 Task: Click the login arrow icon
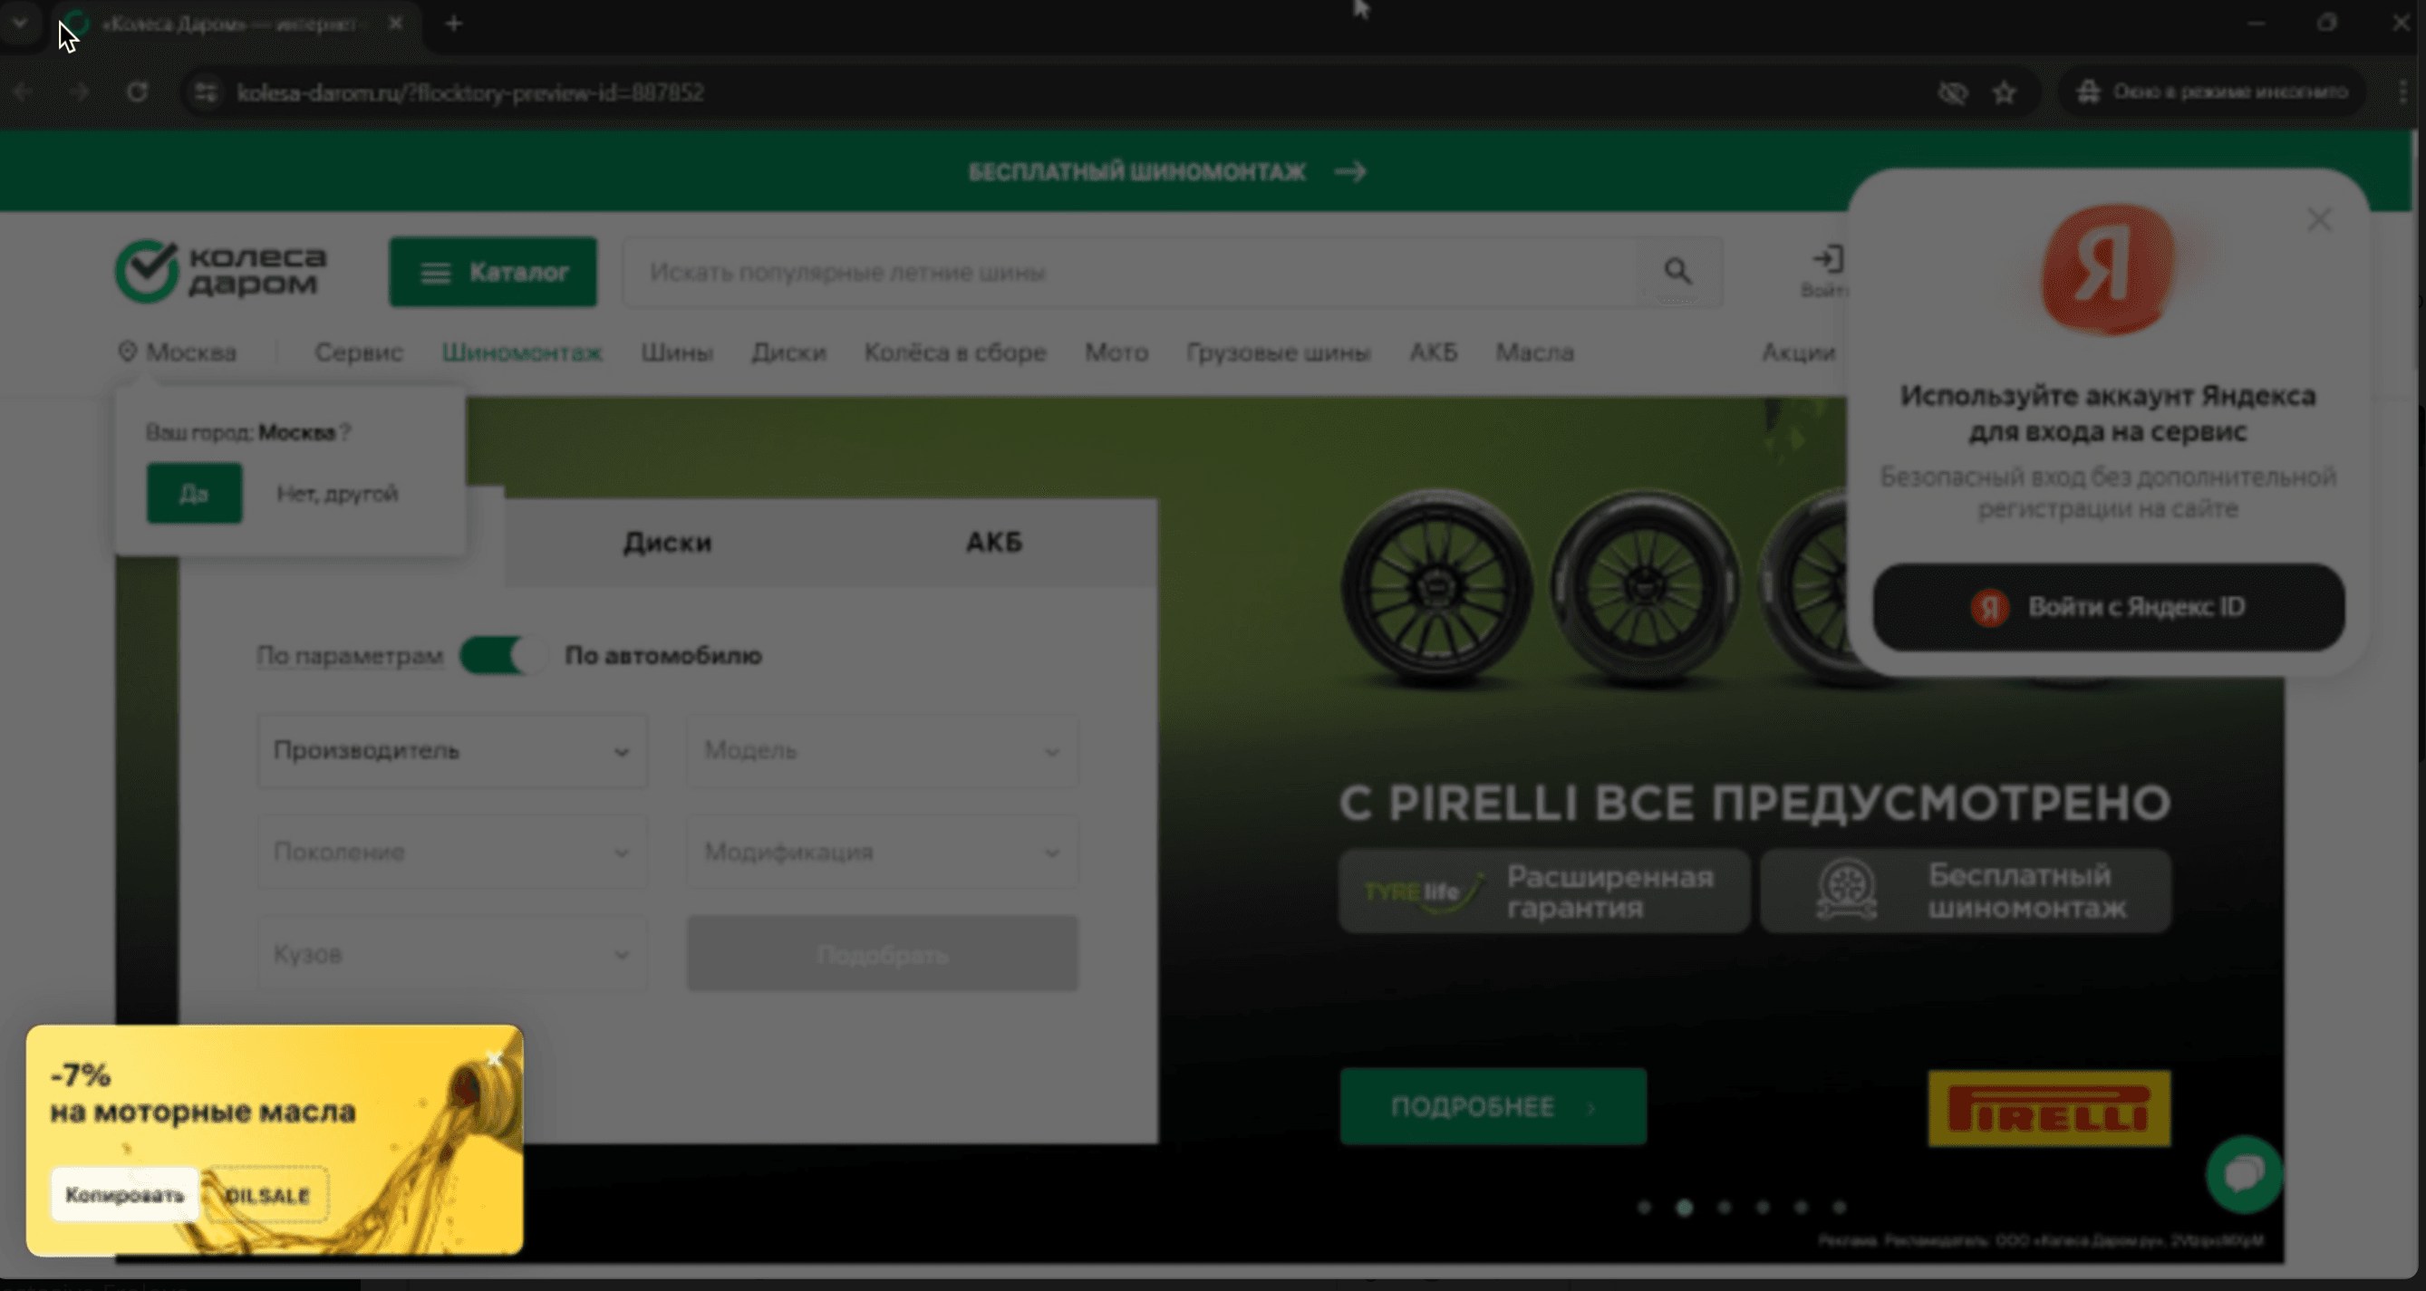(x=1827, y=259)
